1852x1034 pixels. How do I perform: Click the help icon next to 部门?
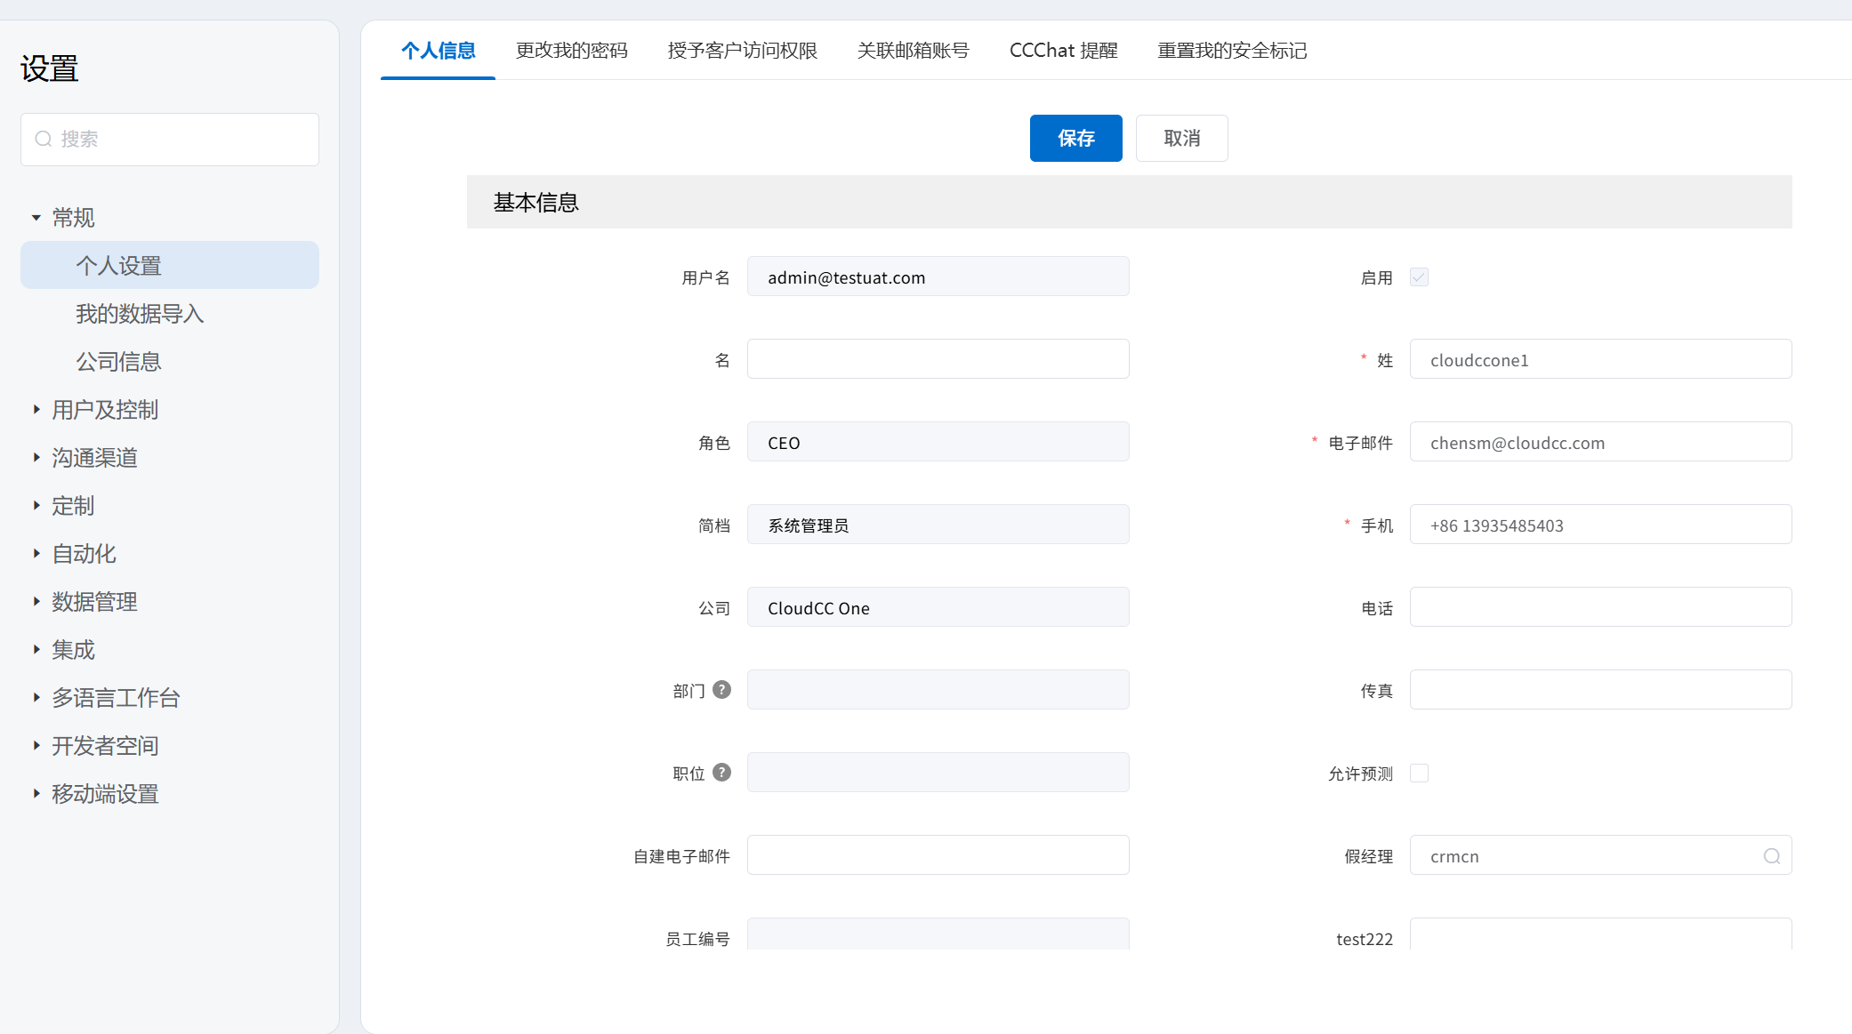(x=722, y=690)
